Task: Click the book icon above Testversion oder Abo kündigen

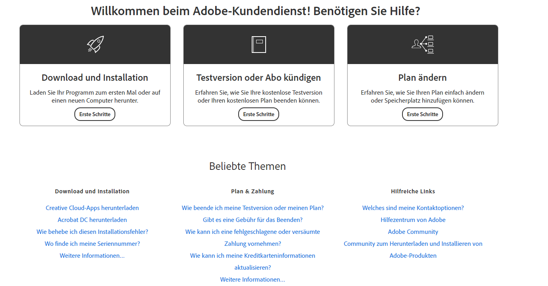Action: pos(258,44)
